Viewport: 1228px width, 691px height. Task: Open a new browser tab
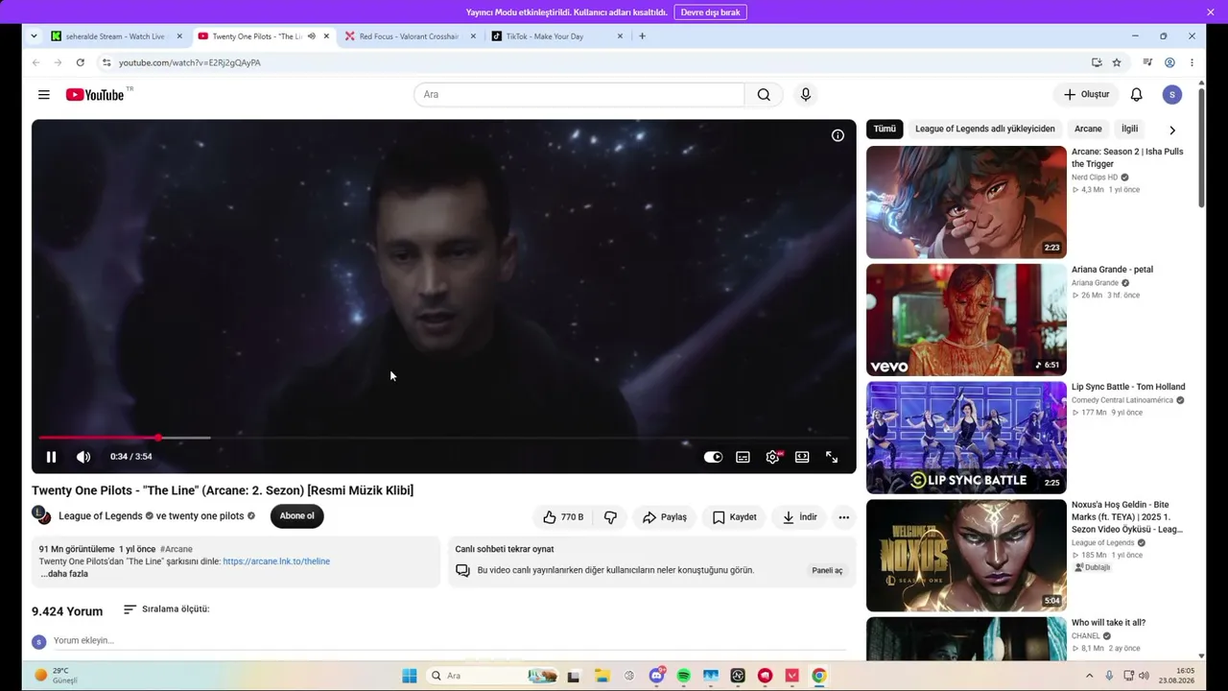642,36
